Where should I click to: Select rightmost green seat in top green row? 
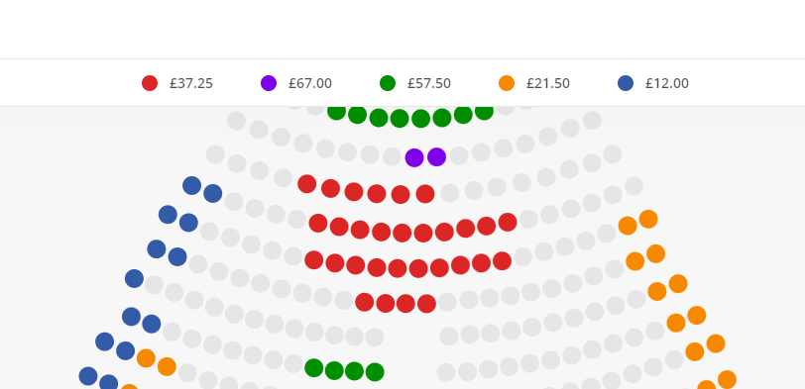tap(484, 111)
